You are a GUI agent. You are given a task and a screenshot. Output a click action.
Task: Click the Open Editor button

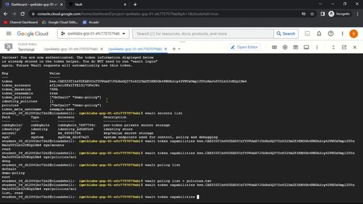pyautogui.click(x=245, y=47)
